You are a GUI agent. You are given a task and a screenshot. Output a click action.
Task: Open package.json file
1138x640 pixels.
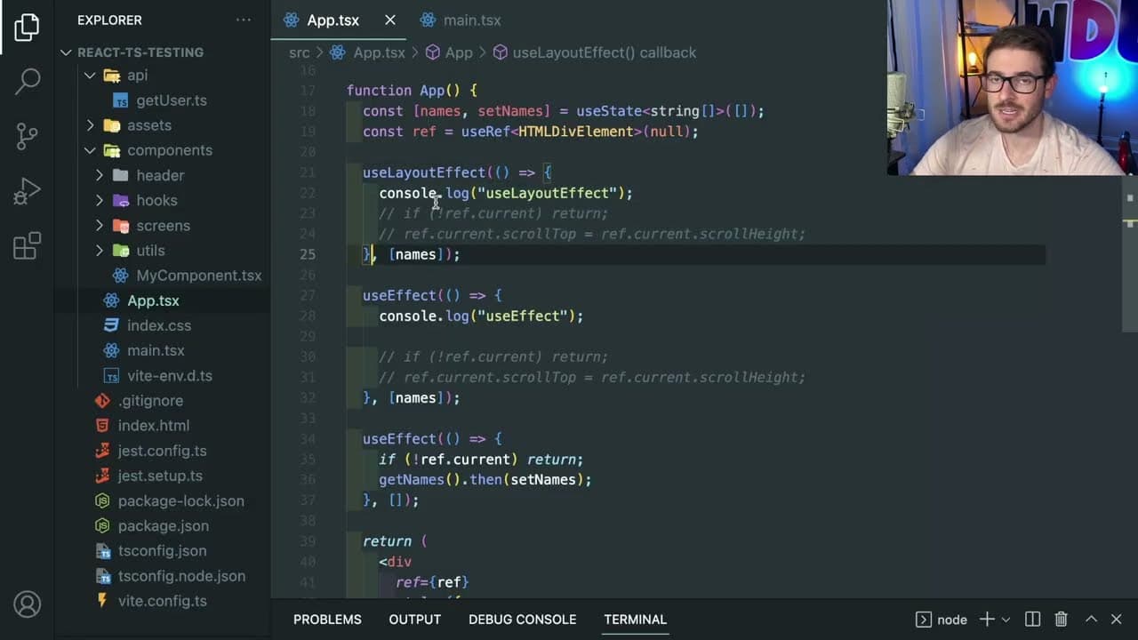tap(164, 525)
